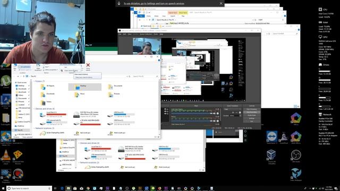Click second mixer track volume slider
Image resolution: width=340 pixels, height=191 pixels.
[x=192, y=121]
